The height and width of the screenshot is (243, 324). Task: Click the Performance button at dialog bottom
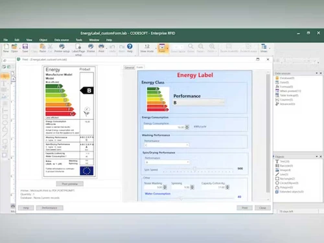point(49,208)
